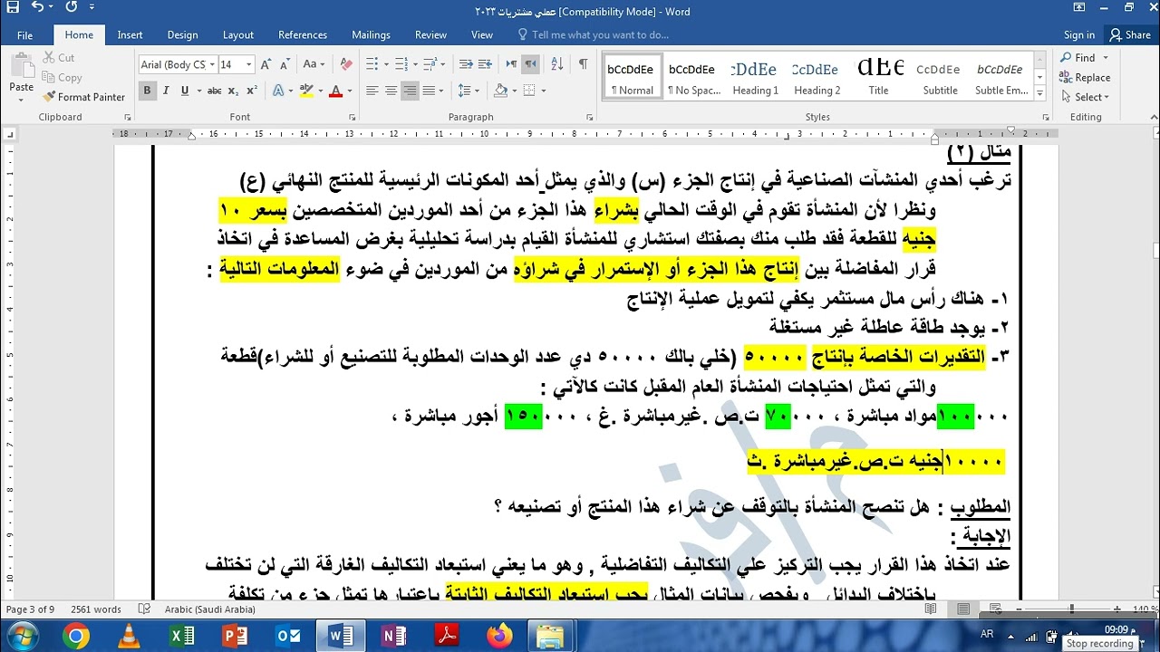Expand the numbering list dropdown arrow
The image size is (1160, 652).
pyautogui.click(x=418, y=64)
